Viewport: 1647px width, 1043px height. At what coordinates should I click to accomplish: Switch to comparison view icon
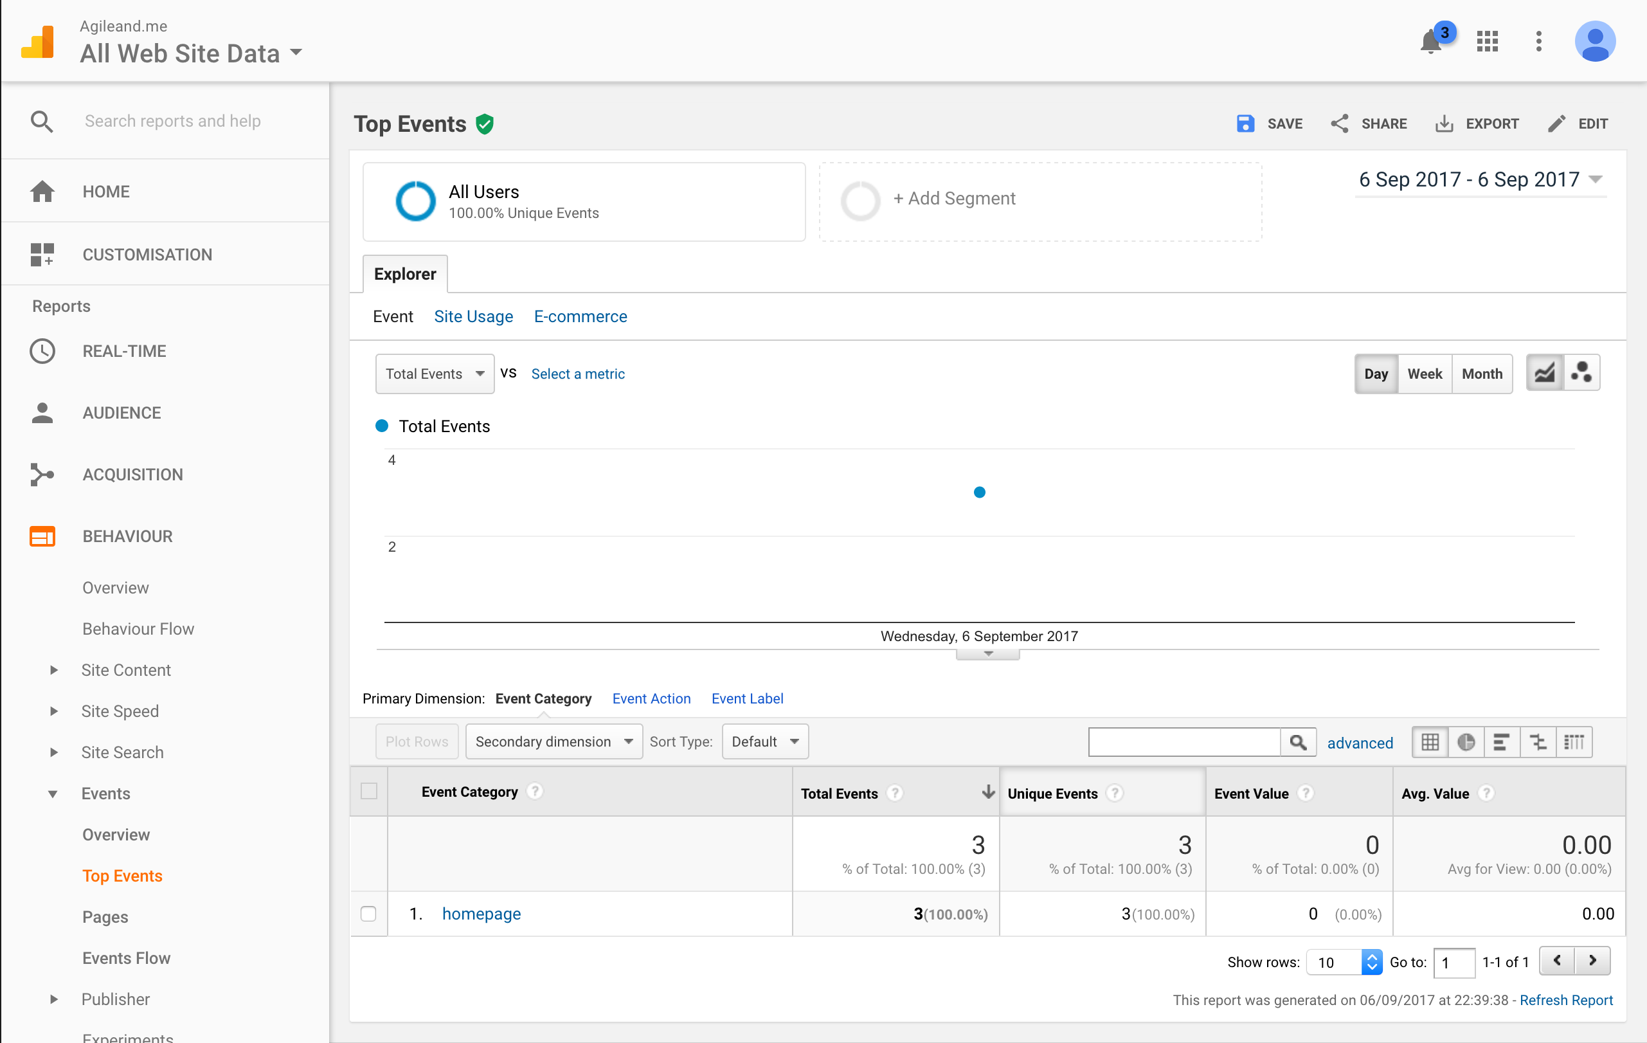(1538, 742)
